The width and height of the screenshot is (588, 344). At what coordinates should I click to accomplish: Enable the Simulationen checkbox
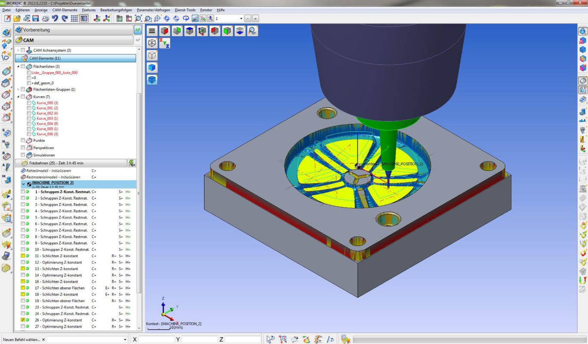[x=23, y=155]
